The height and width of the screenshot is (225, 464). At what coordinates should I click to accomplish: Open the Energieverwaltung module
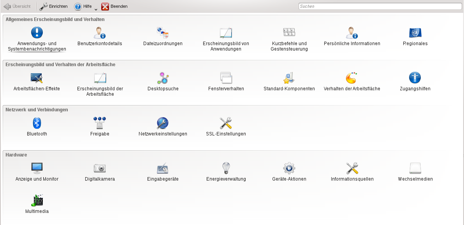(x=226, y=169)
